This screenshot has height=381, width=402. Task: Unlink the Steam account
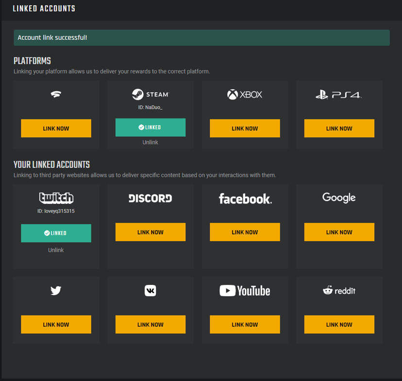[150, 143]
